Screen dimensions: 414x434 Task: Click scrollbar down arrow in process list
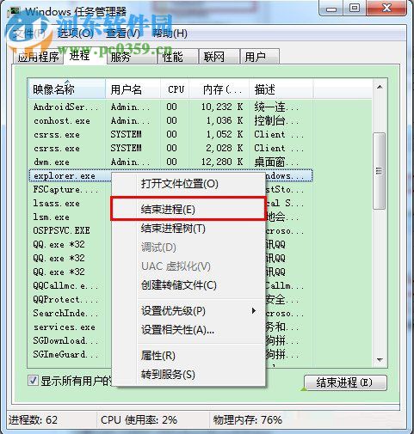point(380,360)
